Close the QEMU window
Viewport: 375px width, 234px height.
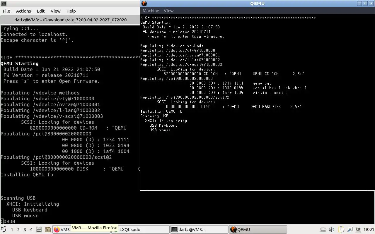pos(371,4)
